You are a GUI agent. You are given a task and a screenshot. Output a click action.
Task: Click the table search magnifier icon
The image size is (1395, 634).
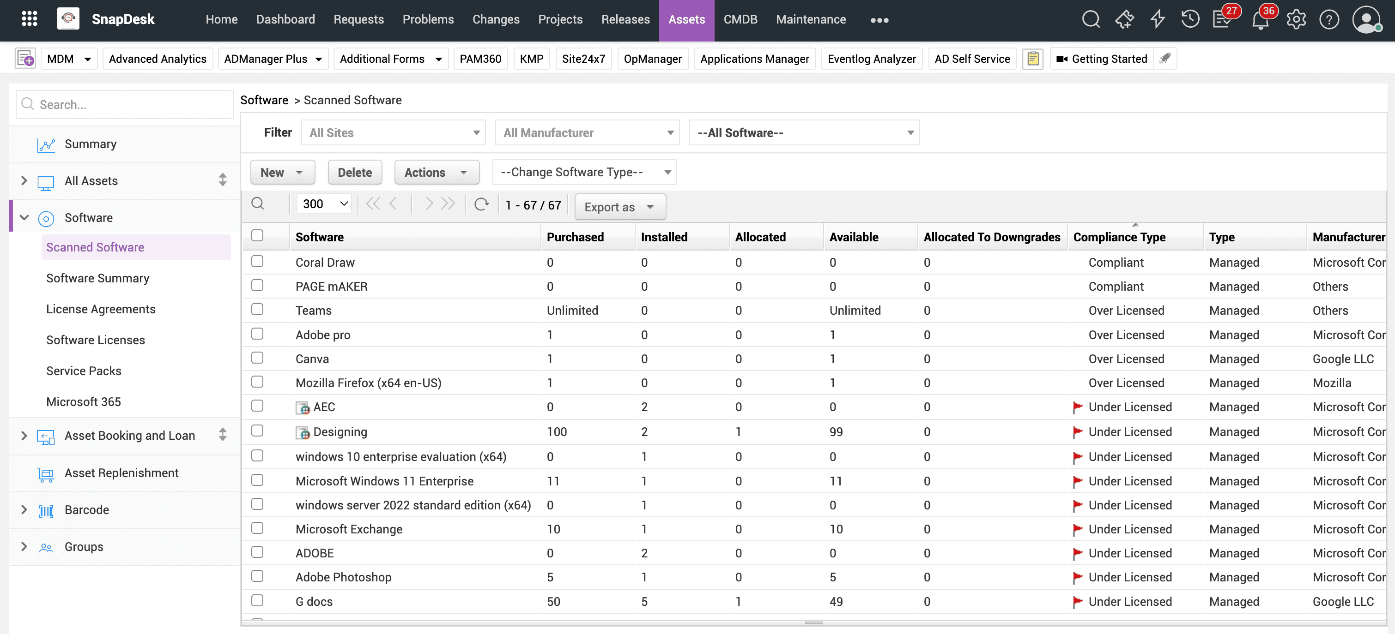point(258,204)
